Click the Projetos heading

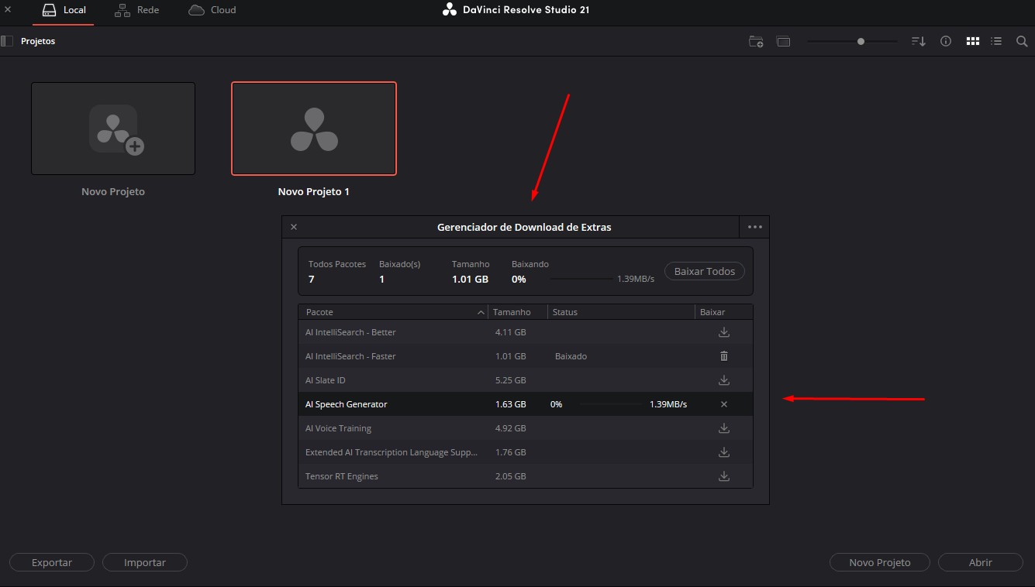(38, 41)
